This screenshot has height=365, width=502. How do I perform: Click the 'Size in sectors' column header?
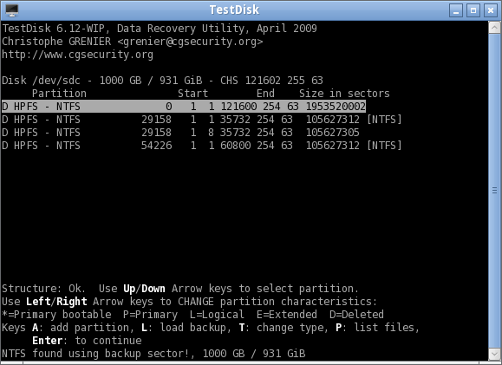click(344, 94)
